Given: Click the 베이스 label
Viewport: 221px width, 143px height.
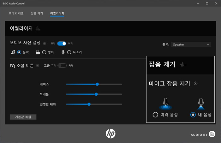Looking at the screenshot, I should coord(44,84).
